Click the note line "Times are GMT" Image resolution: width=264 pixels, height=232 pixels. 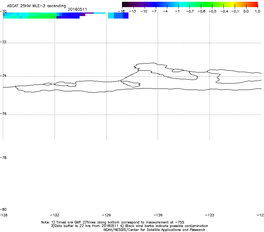point(113,222)
